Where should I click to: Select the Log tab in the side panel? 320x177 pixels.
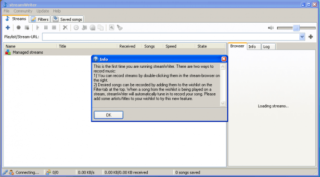(x=269, y=47)
